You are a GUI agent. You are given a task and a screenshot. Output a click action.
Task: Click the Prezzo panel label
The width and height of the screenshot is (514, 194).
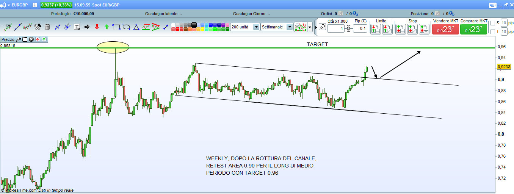click(x=8, y=39)
